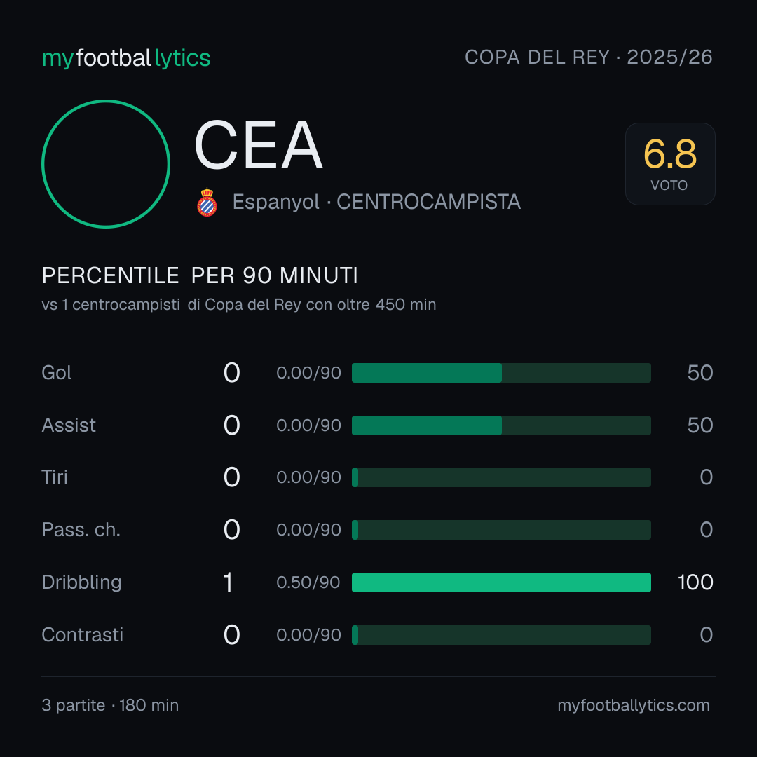Click the Dribbling full percentile bar
757x757 pixels.
pyautogui.click(x=501, y=582)
